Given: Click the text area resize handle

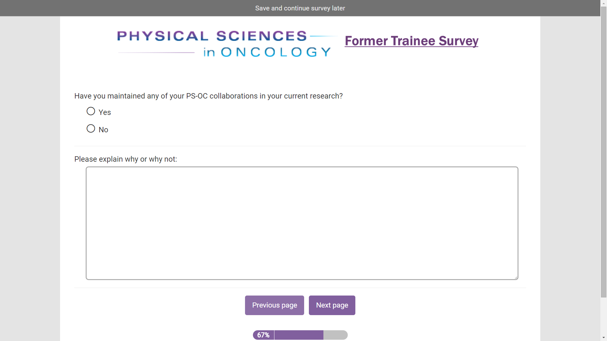Looking at the screenshot, I should coord(516,278).
